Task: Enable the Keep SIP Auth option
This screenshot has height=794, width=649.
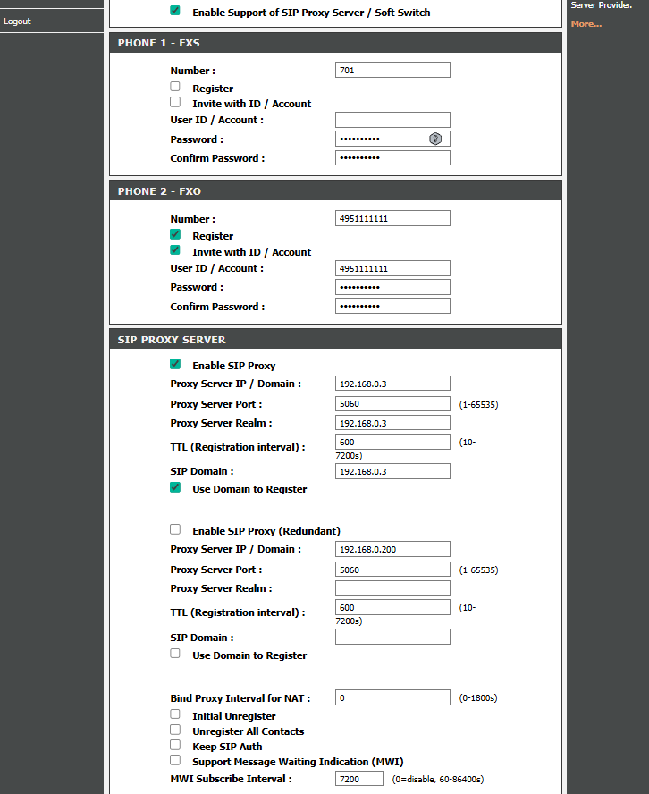Action: coord(175,746)
